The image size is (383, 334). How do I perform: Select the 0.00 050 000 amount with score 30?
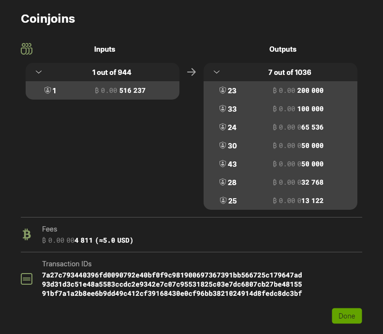click(x=298, y=145)
